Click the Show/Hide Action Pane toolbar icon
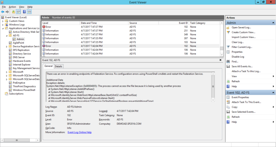Image resolution: width=276 pixels, height=147 pixels. pos(29,12)
